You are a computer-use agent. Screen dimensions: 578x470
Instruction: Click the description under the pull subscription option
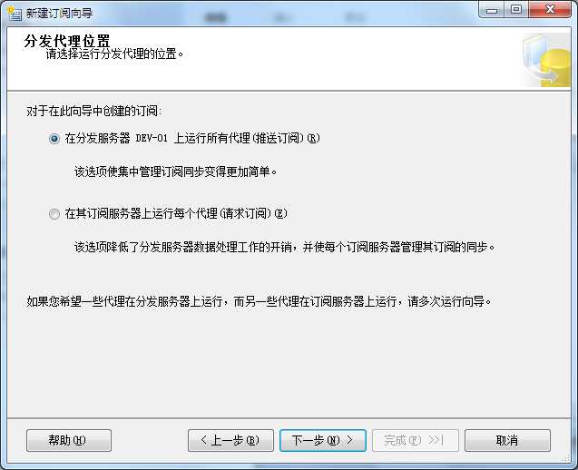click(284, 247)
